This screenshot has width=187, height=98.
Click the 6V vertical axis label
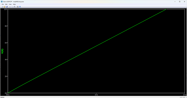point(6,43)
